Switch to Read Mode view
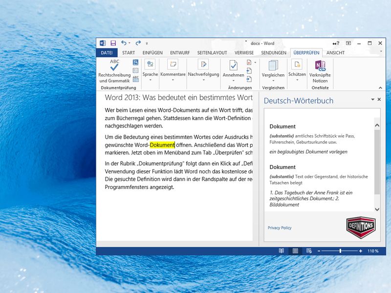 point(282,251)
